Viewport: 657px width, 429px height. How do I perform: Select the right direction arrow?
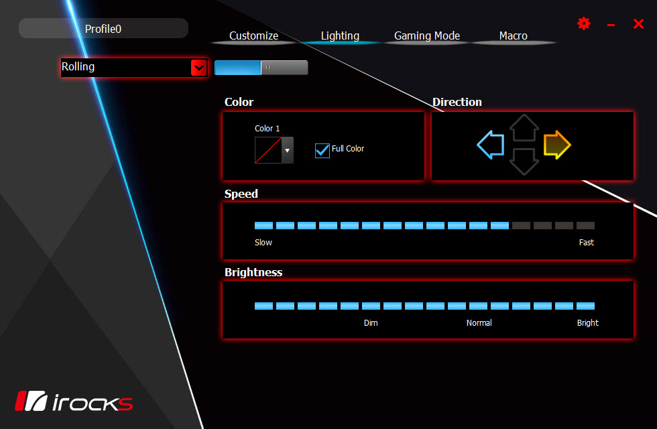(x=557, y=145)
